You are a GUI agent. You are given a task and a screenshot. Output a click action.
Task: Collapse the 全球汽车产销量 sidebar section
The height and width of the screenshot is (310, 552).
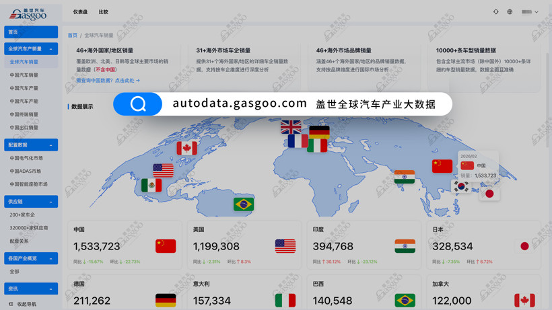pyautogui.click(x=50, y=49)
